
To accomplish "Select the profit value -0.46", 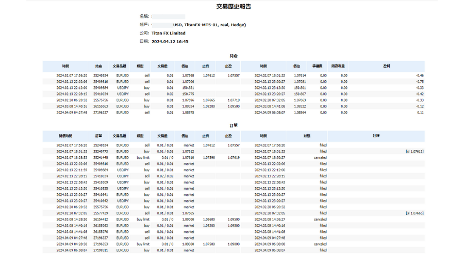I will (x=420, y=76).
